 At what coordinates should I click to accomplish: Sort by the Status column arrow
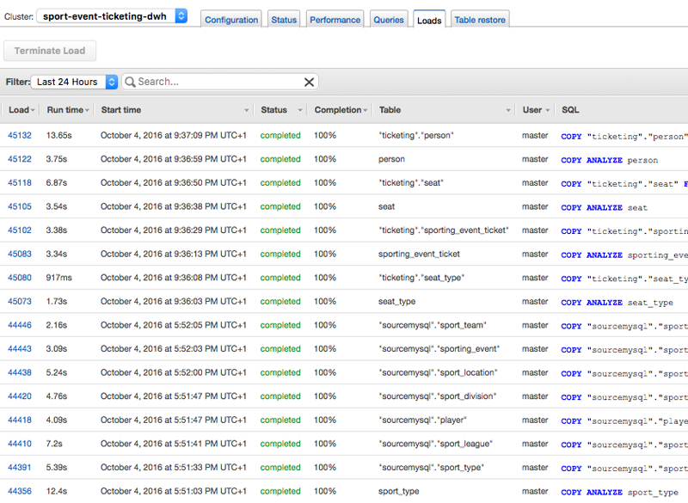[x=300, y=110]
